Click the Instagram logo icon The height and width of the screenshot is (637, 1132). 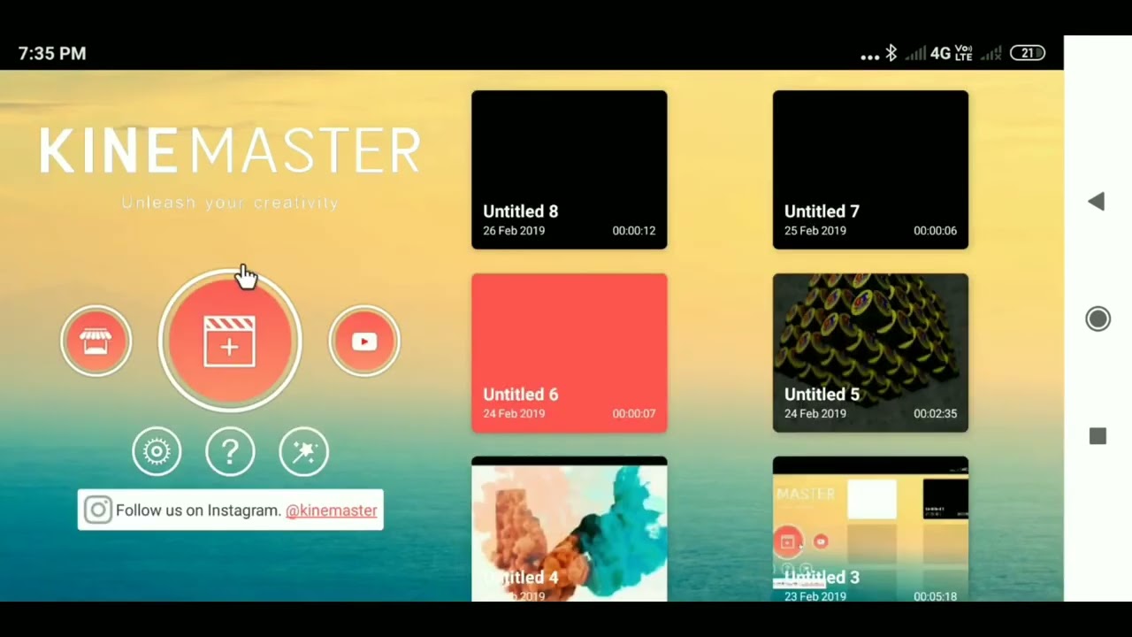[x=98, y=510]
